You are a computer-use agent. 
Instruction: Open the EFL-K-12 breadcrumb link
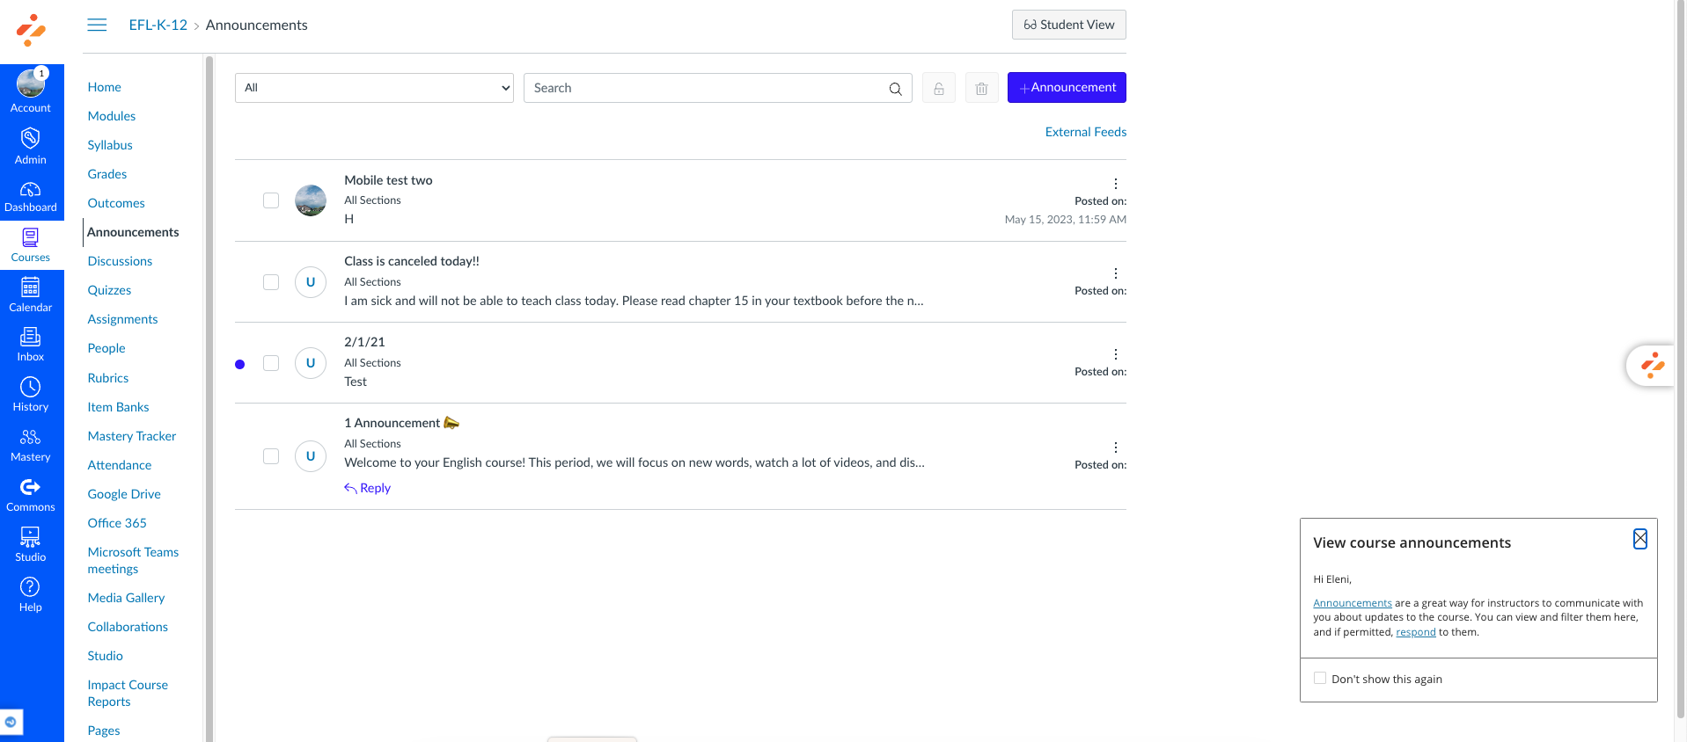(158, 25)
